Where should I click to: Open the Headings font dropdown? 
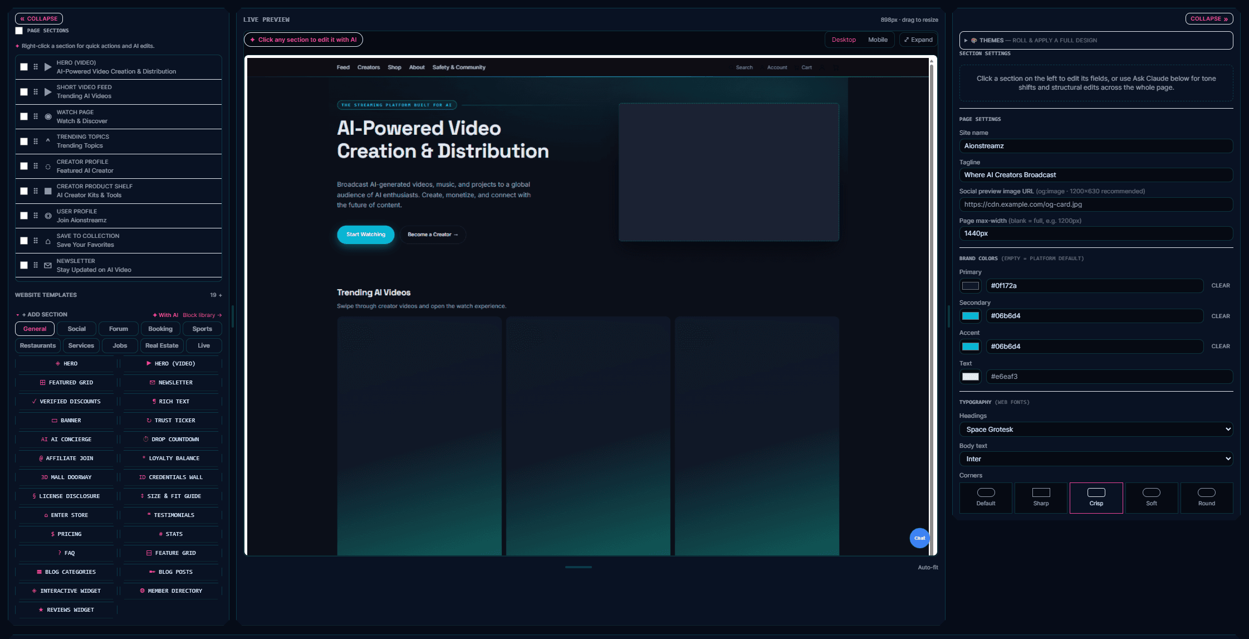point(1096,430)
